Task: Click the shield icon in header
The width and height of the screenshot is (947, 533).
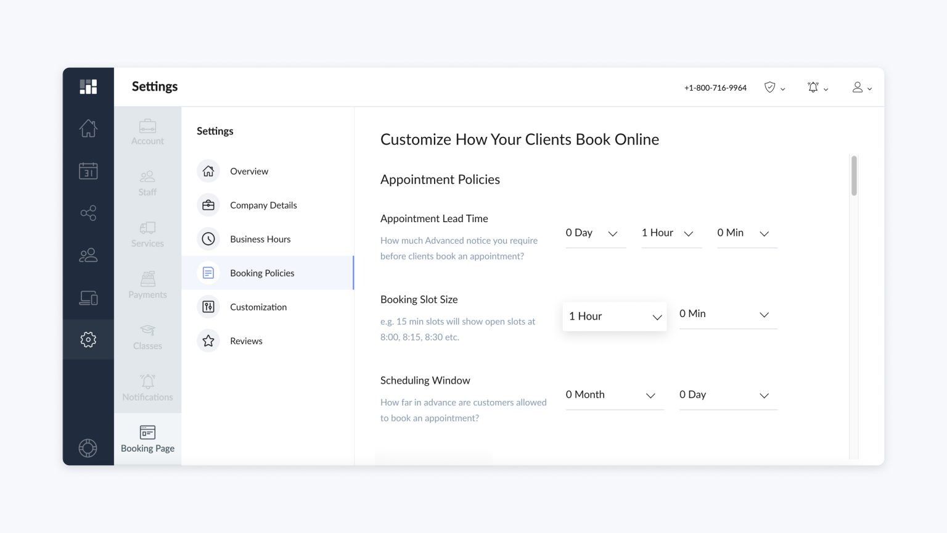Action: tap(769, 88)
